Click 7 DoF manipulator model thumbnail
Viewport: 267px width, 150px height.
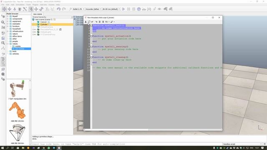pos(17,89)
